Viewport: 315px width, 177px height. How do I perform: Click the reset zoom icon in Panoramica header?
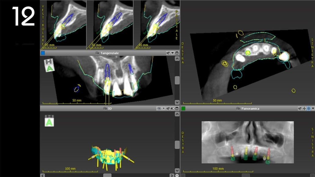coord(300,108)
